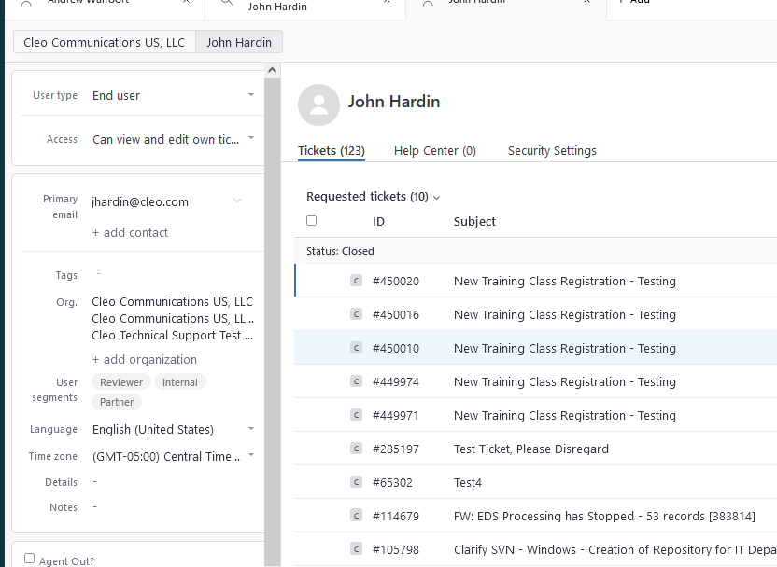The image size is (777, 567).
Task: Click the sidebar scrollbar up arrow
Action: coord(272,70)
